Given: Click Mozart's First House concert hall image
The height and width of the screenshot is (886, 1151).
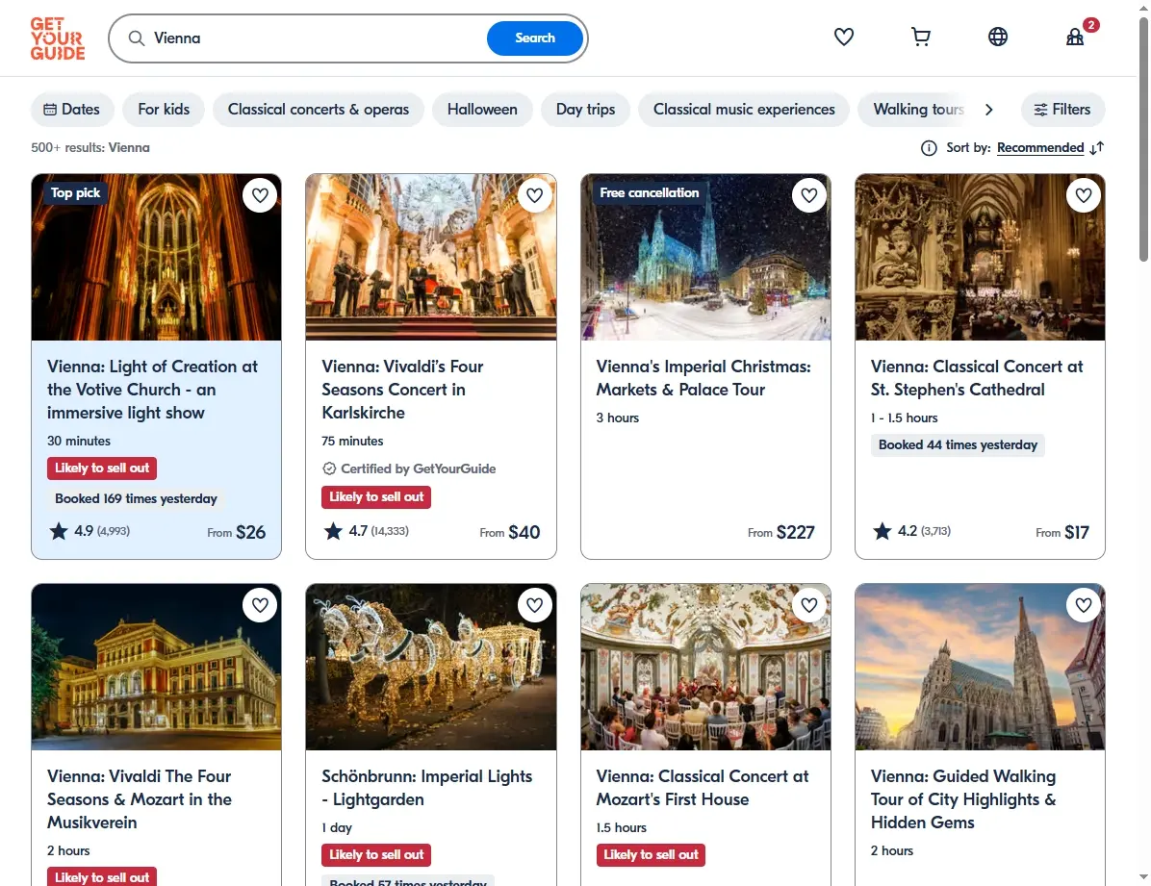Looking at the screenshot, I should (705, 668).
